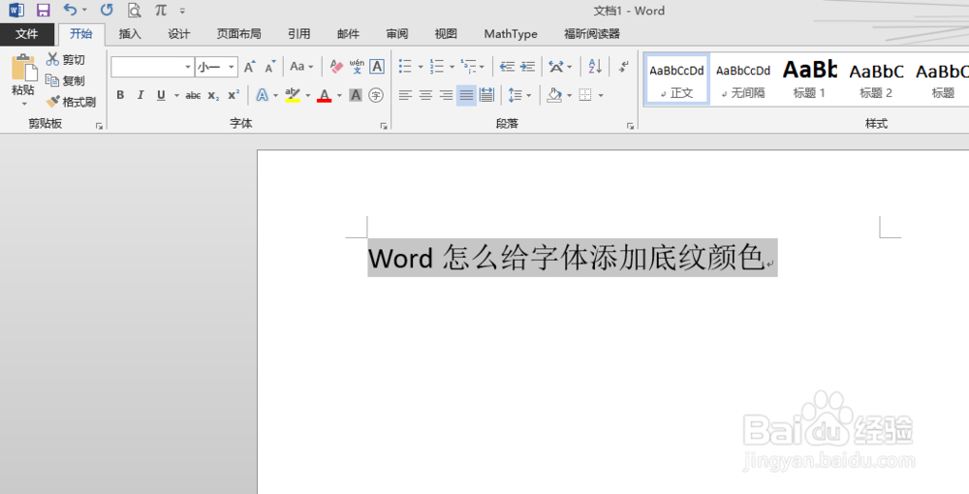Screen dimensions: 969x494
Task: Open font color dropdown arrow
Action: coord(339,96)
